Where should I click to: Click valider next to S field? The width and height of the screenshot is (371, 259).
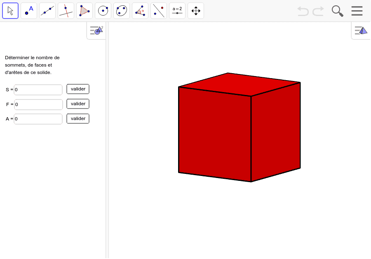(77, 89)
